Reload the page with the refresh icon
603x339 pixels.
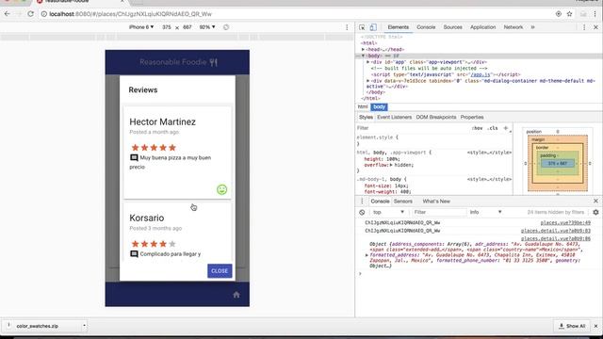pyautogui.click(x=30, y=14)
